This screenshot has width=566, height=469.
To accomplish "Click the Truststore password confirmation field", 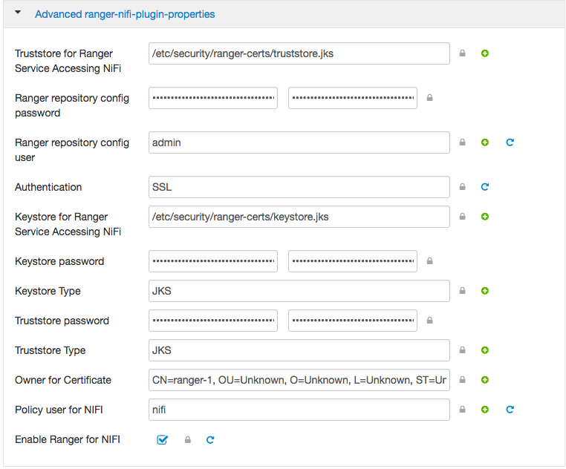I will [x=353, y=321].
